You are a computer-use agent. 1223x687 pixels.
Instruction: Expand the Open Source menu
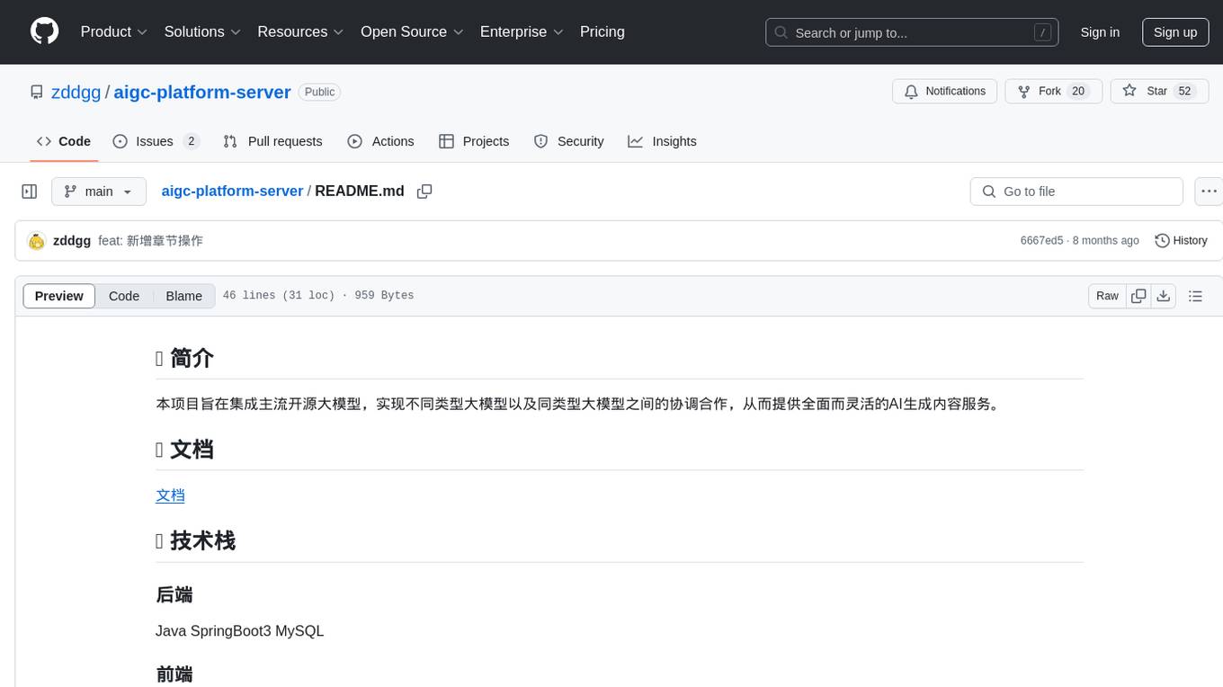[x=412, y=31]
